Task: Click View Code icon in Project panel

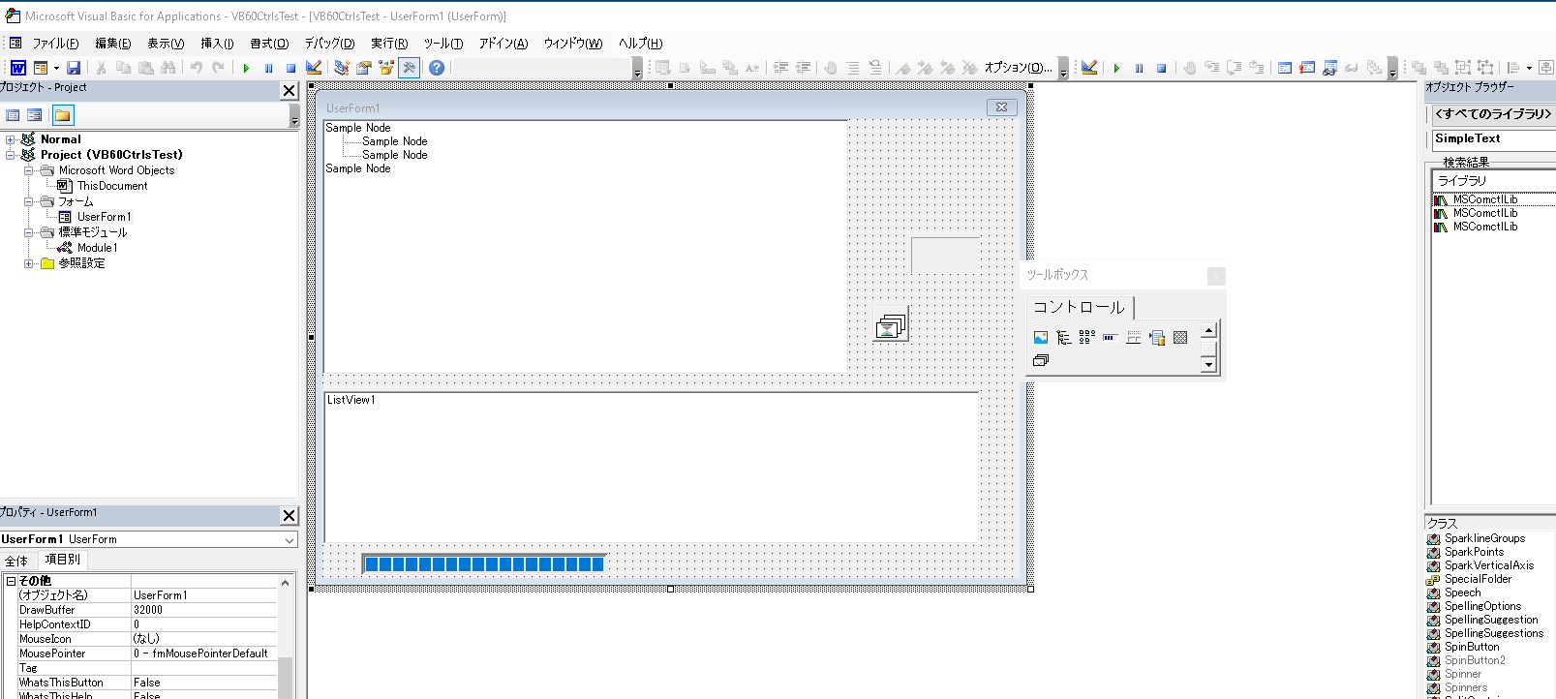Action: pos(13,115)
